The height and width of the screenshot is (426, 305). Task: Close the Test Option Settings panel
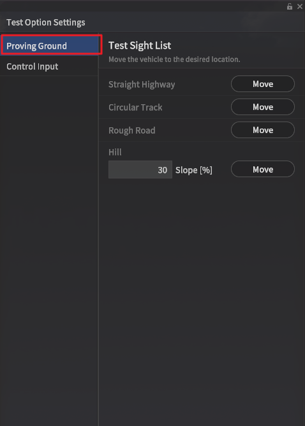pos(300,6)
